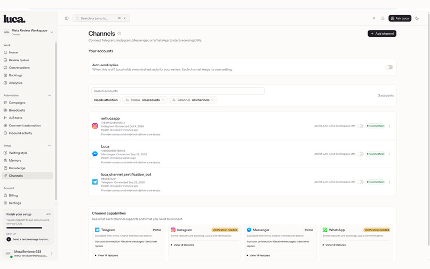The height and width of the screenshot is (269, 430).
Task: Toggle workspace Auto-send replies switch
Action: tap(389, 67)
